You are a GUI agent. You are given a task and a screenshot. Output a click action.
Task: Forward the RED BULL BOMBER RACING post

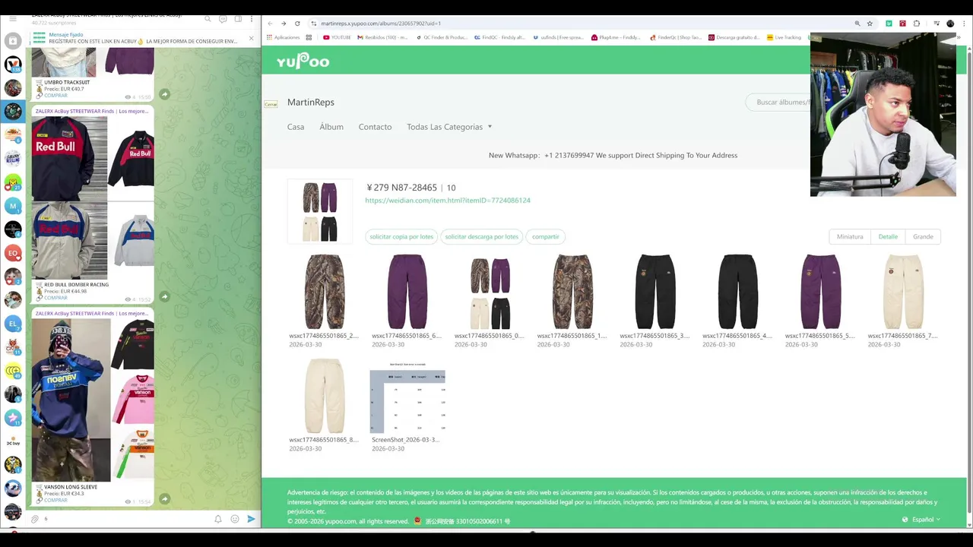click(x=164, y=296)
